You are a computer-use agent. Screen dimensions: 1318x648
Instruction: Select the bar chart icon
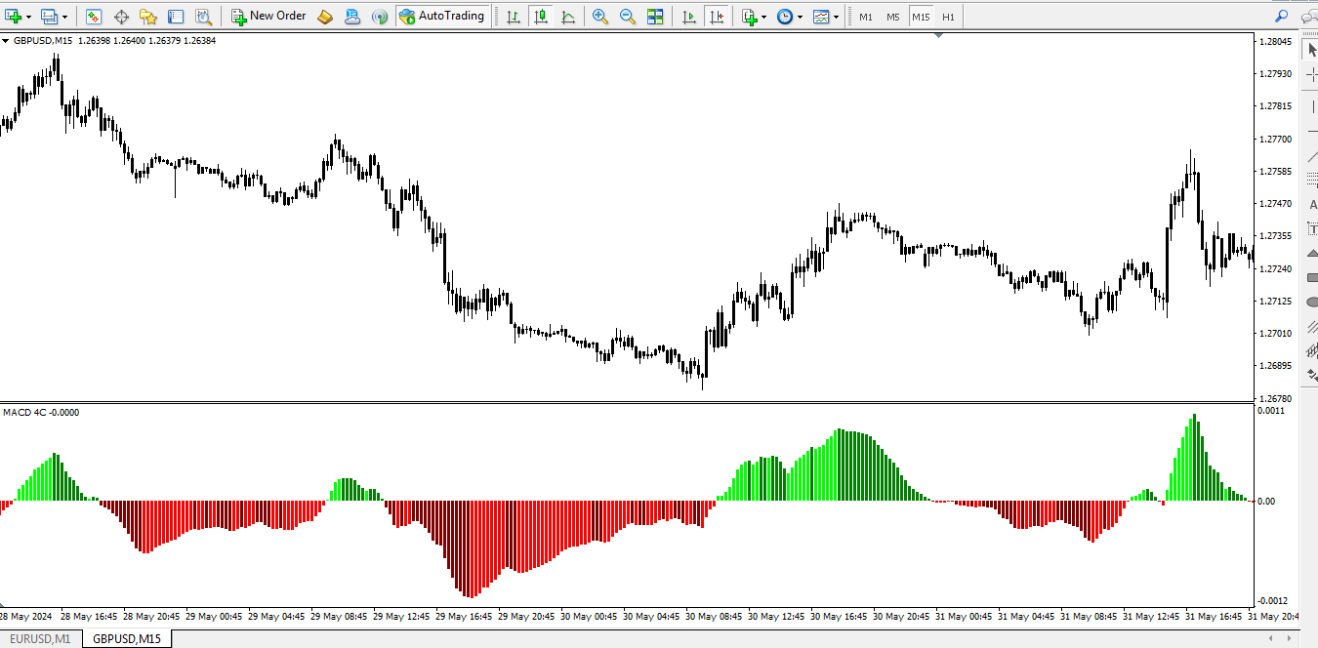512,16
